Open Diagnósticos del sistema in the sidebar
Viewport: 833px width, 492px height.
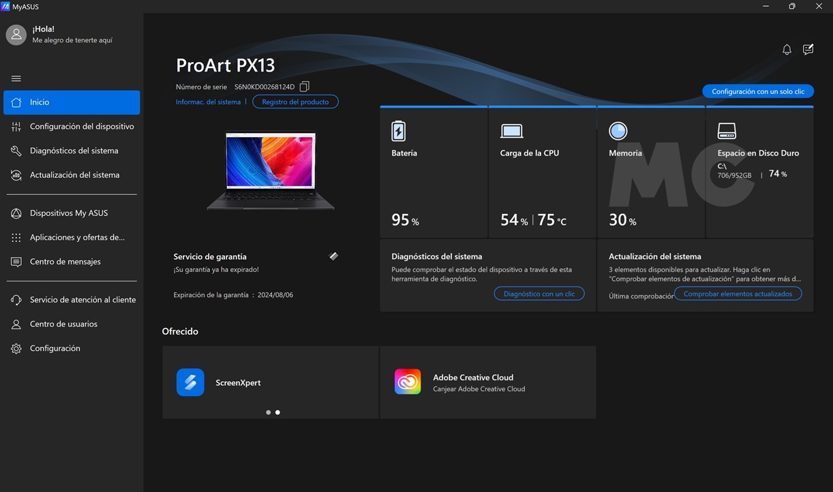(74, 151)
